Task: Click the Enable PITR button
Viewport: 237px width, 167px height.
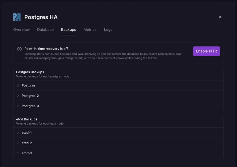Action: pyautogui.click(x=206, y=51)
